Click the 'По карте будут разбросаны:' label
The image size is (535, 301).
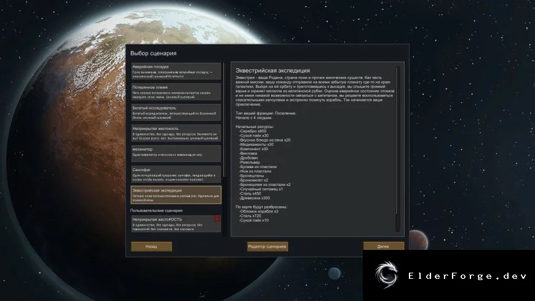[x=261, y=207]
